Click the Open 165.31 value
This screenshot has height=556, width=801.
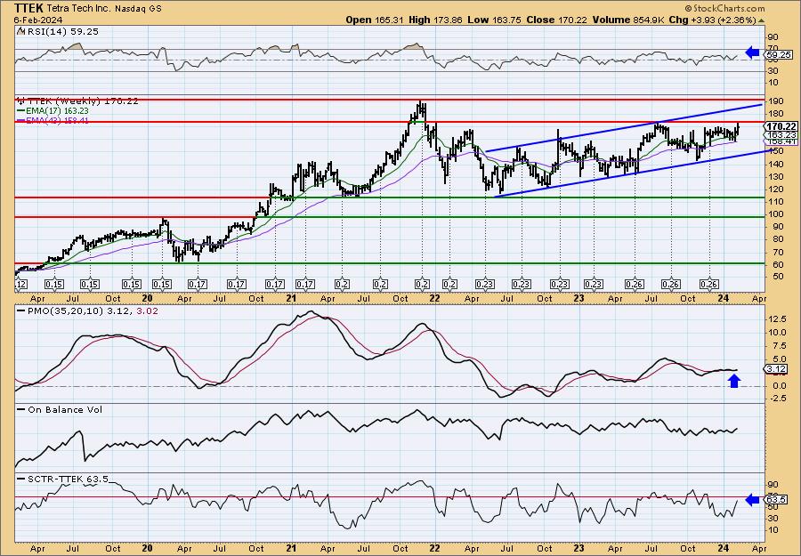(x=374, y=20)
